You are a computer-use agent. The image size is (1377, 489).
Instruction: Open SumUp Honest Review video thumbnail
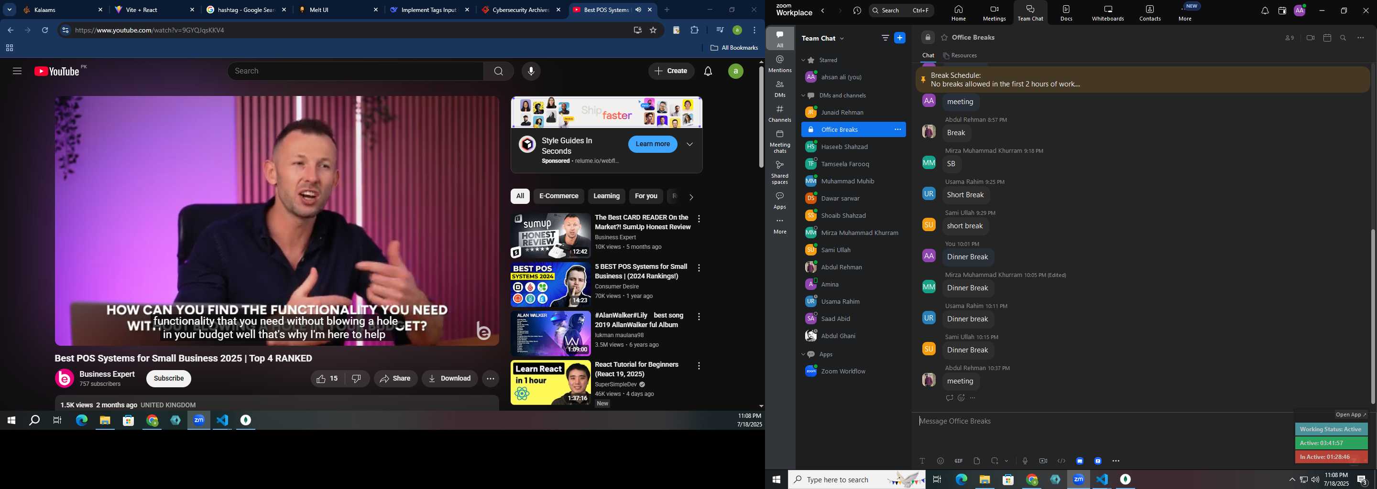pos(551,236)
